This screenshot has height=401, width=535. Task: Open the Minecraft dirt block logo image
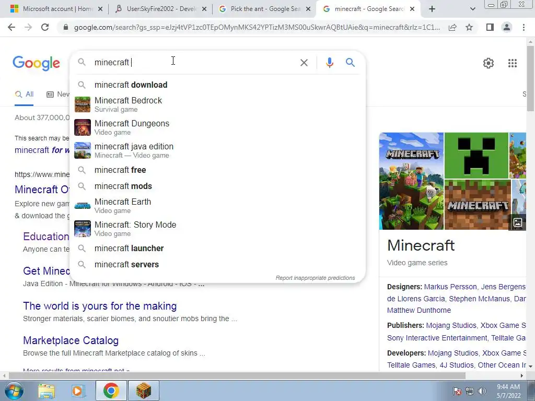click(x=478, y=205)
